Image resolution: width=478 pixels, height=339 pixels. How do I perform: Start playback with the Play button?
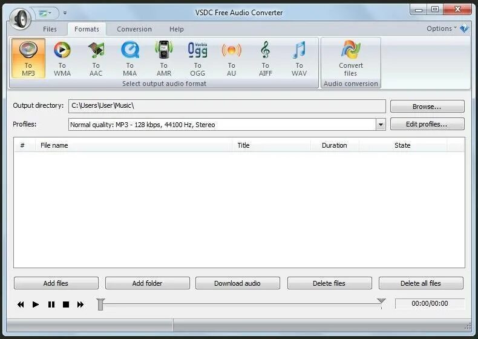36,304
